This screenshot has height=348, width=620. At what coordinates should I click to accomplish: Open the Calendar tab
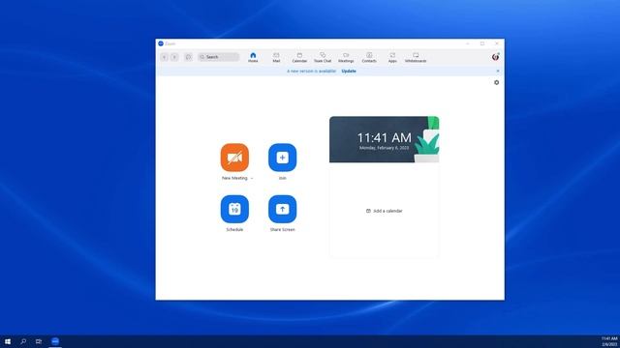pos(299,58)
